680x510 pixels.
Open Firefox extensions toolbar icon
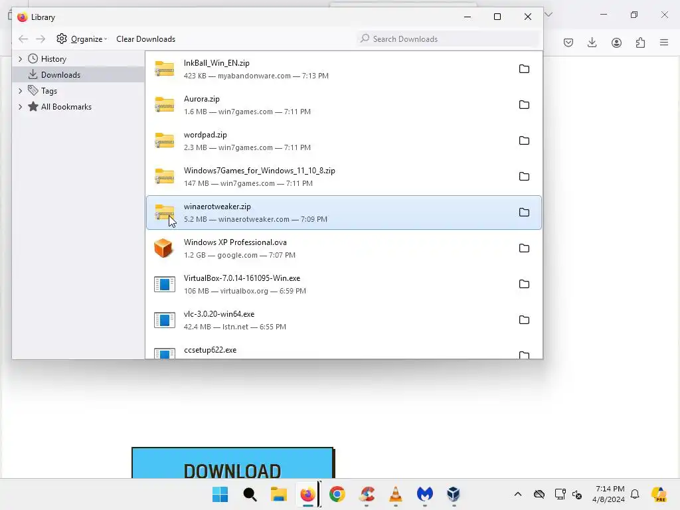[640, 42]
